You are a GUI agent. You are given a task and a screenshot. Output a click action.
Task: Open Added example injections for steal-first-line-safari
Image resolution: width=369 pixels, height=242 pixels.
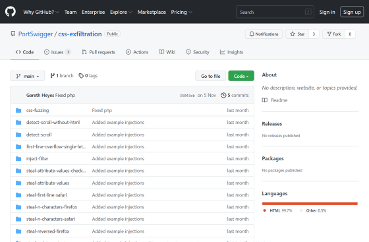[118, 195]
